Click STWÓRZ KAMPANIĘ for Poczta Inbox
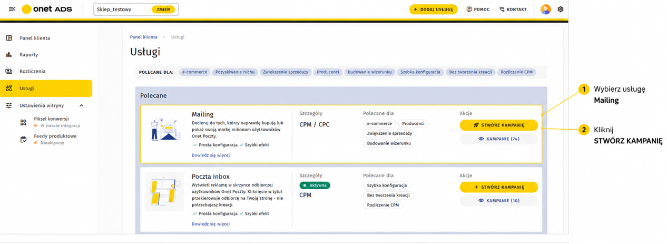This screenshot has width=667, height=244. click(498, 187)
